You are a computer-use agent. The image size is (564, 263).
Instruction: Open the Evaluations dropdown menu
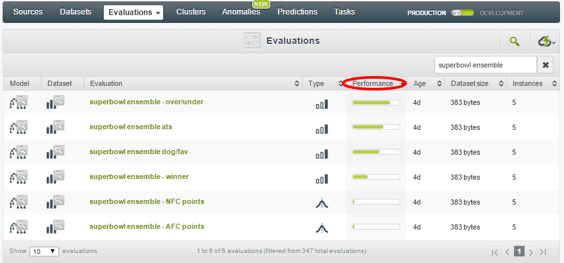[133, 12]
